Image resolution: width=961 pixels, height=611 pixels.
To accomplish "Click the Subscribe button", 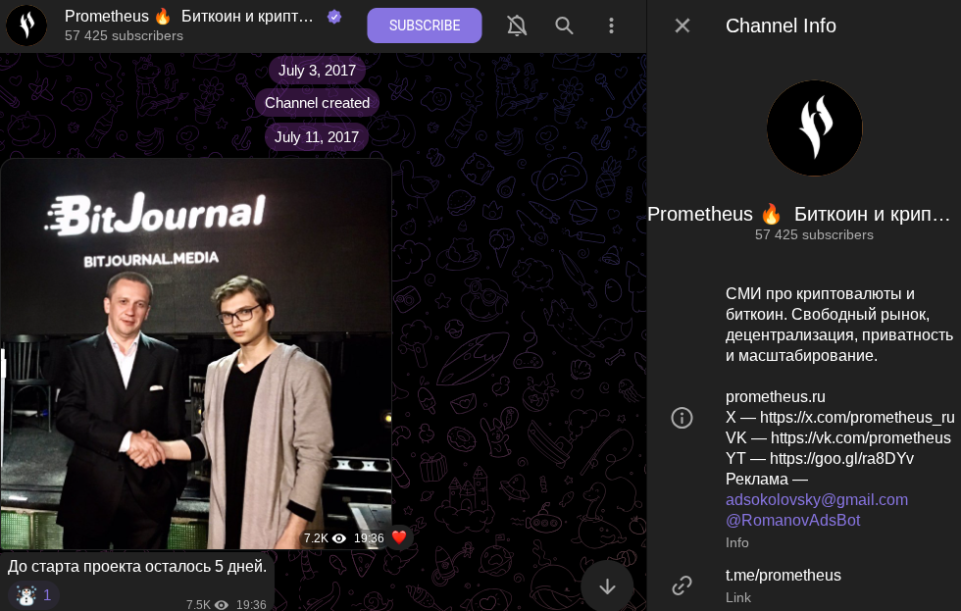I will click(x=424, y=25).
